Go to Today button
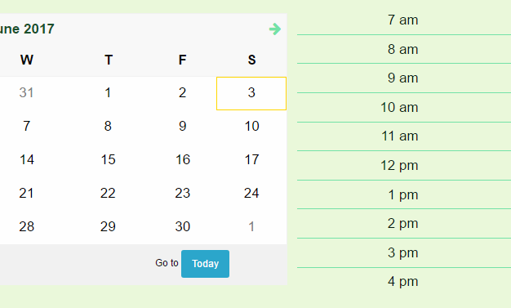Viewport: 511px width, 308px height. [x=206, y=264]
